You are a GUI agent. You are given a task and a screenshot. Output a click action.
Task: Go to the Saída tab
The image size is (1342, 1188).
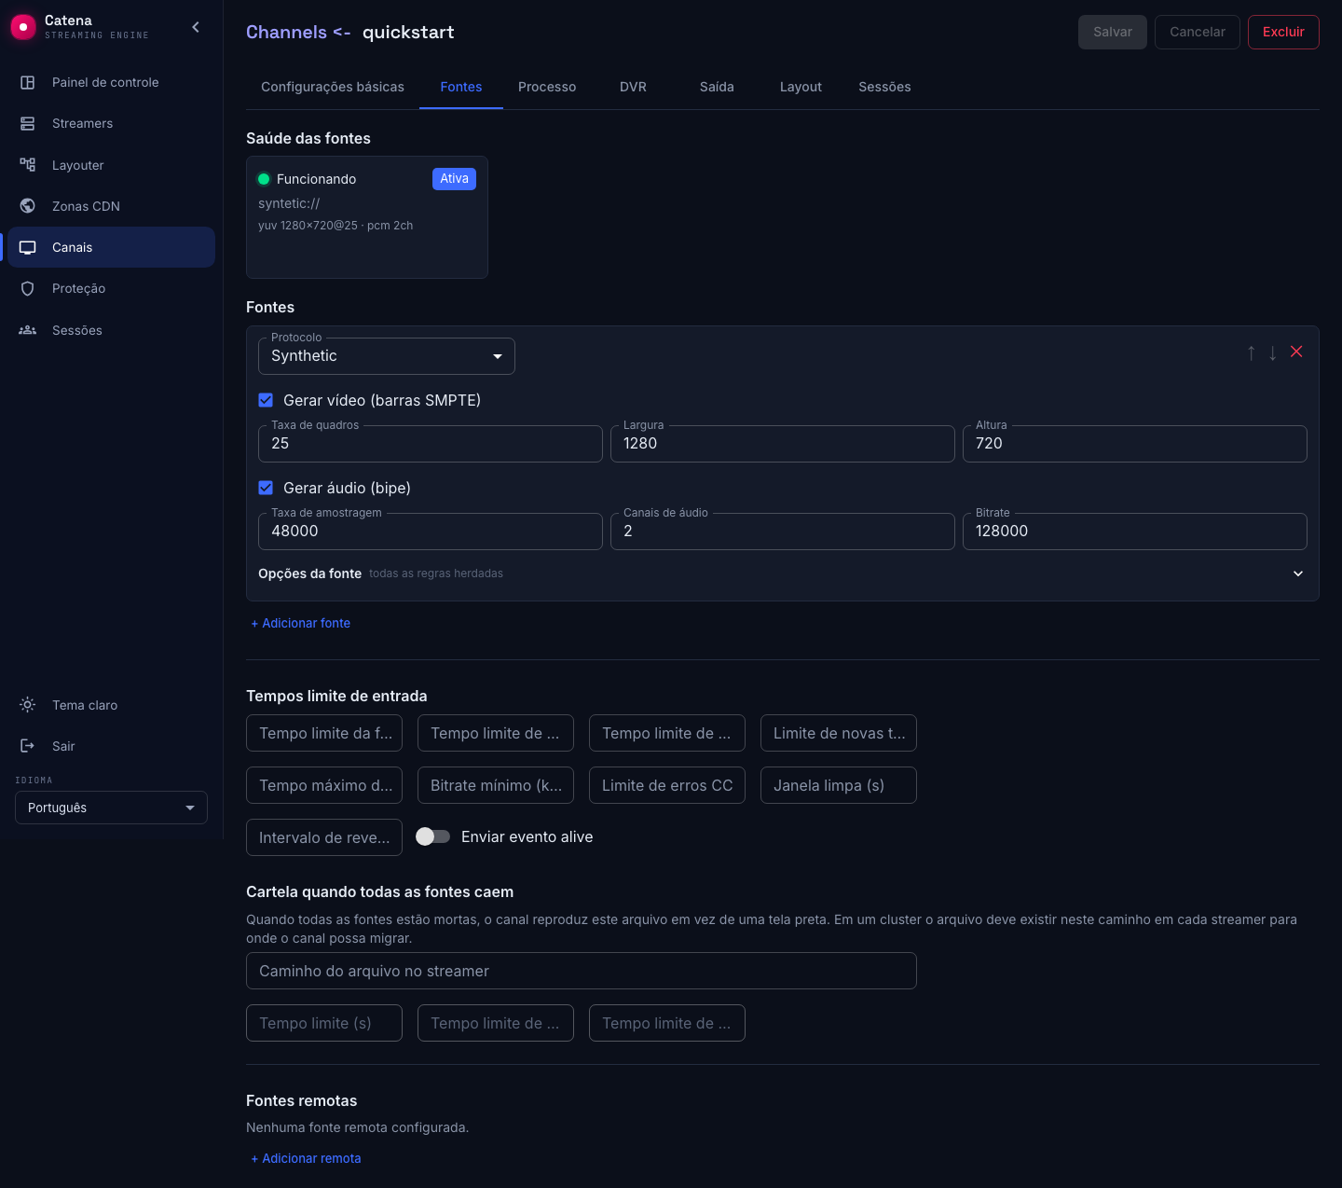[x=717, y=87]
